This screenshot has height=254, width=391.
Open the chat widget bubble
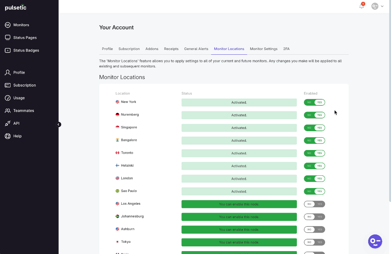point(375,241)
